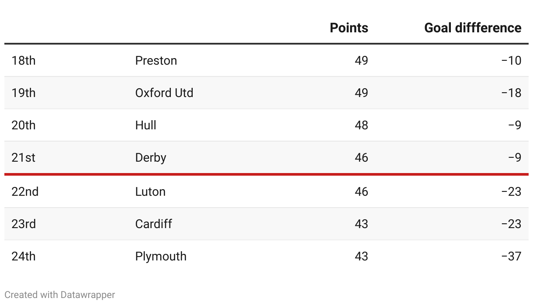Click the Goal difference column header

473,28
